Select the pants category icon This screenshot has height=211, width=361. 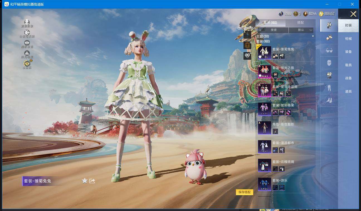(329, 88)
